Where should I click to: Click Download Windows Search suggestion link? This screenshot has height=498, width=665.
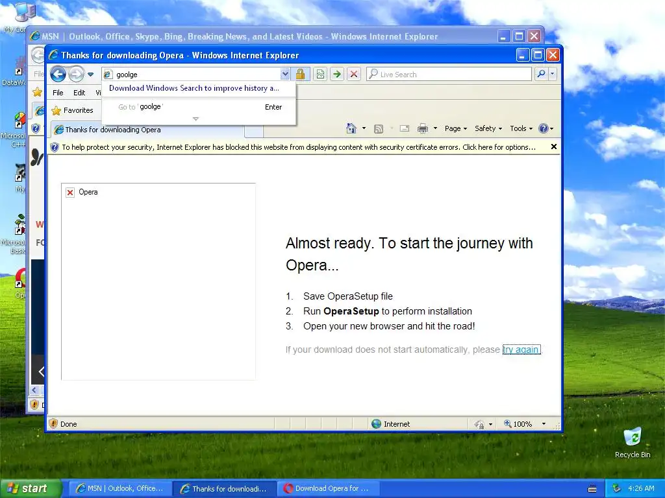point(194,88)
